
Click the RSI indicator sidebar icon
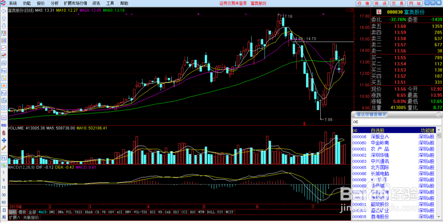(x=4, y=125)
